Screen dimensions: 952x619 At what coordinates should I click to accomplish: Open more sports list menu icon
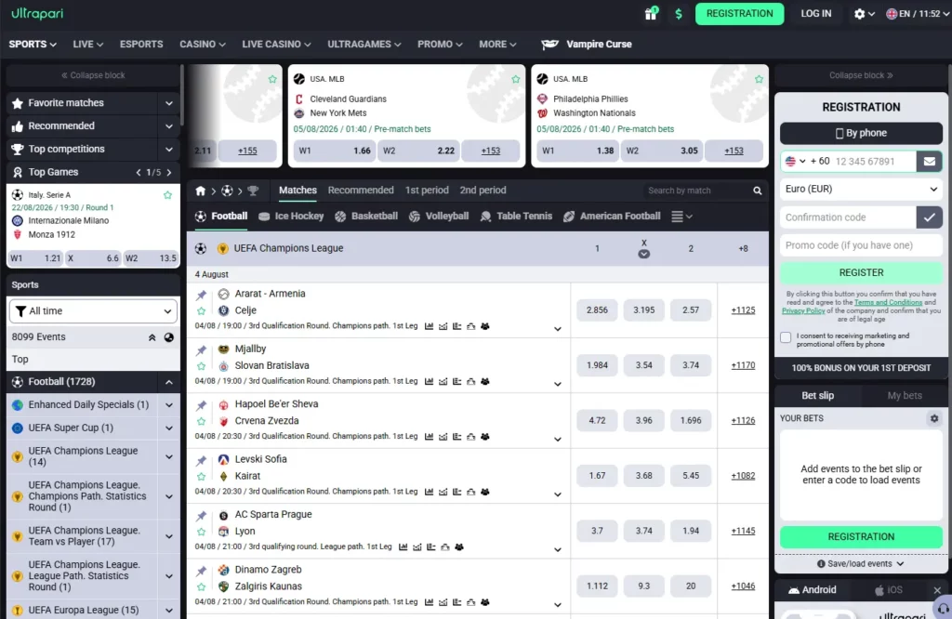pos(681,216)
